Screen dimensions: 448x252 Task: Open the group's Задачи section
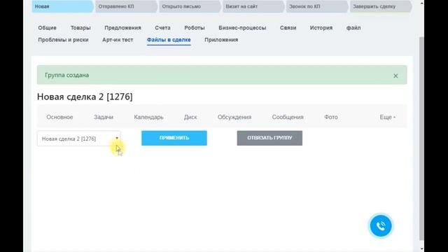pyautogui.click(x=104, y=117)
